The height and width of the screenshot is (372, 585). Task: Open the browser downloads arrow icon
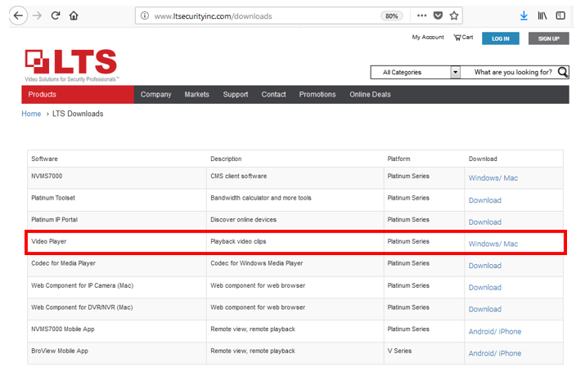pyautogui.click(x=524, y=16)
